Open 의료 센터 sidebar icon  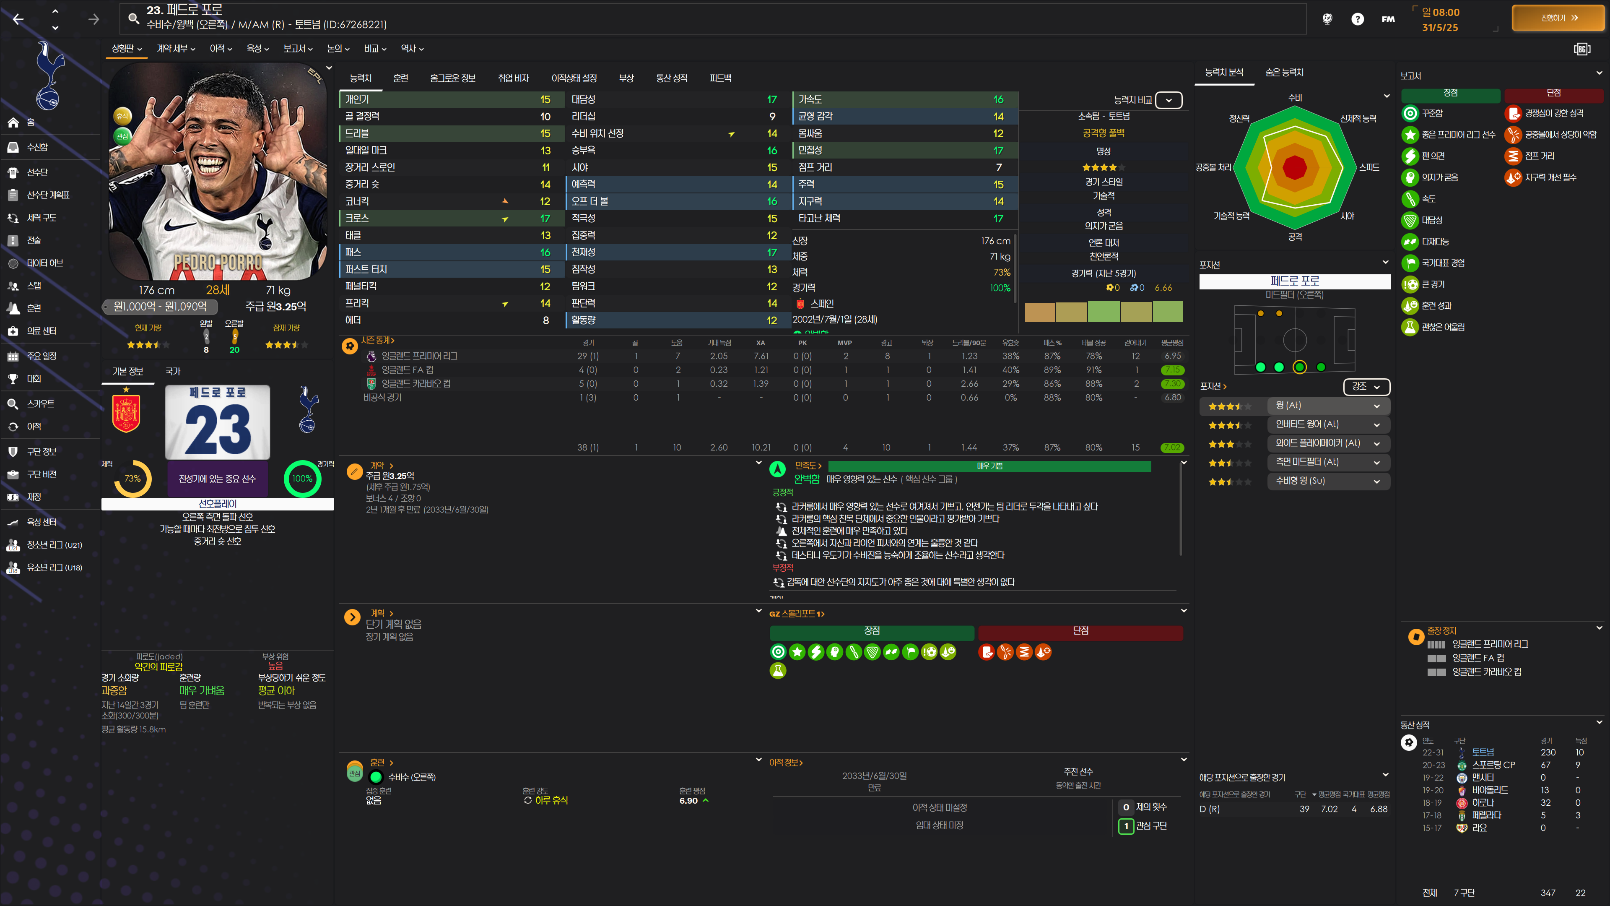pyautogui.click(x=13, y=331)
